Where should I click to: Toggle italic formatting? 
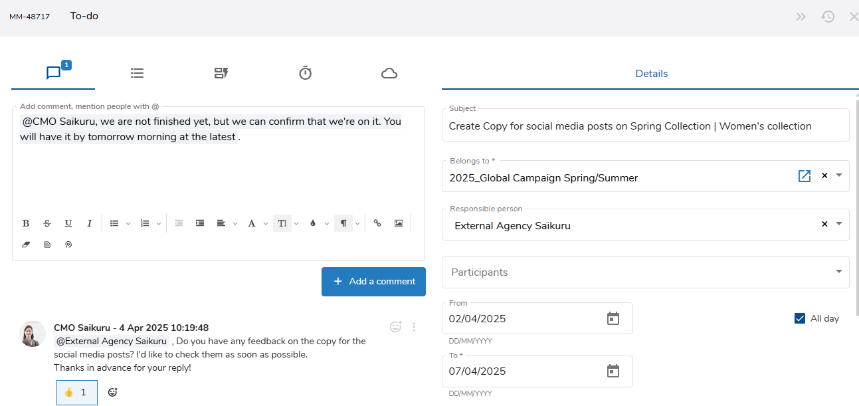coord(89,223)
